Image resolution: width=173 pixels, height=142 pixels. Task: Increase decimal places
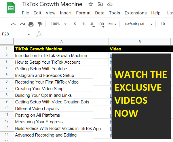101,24
